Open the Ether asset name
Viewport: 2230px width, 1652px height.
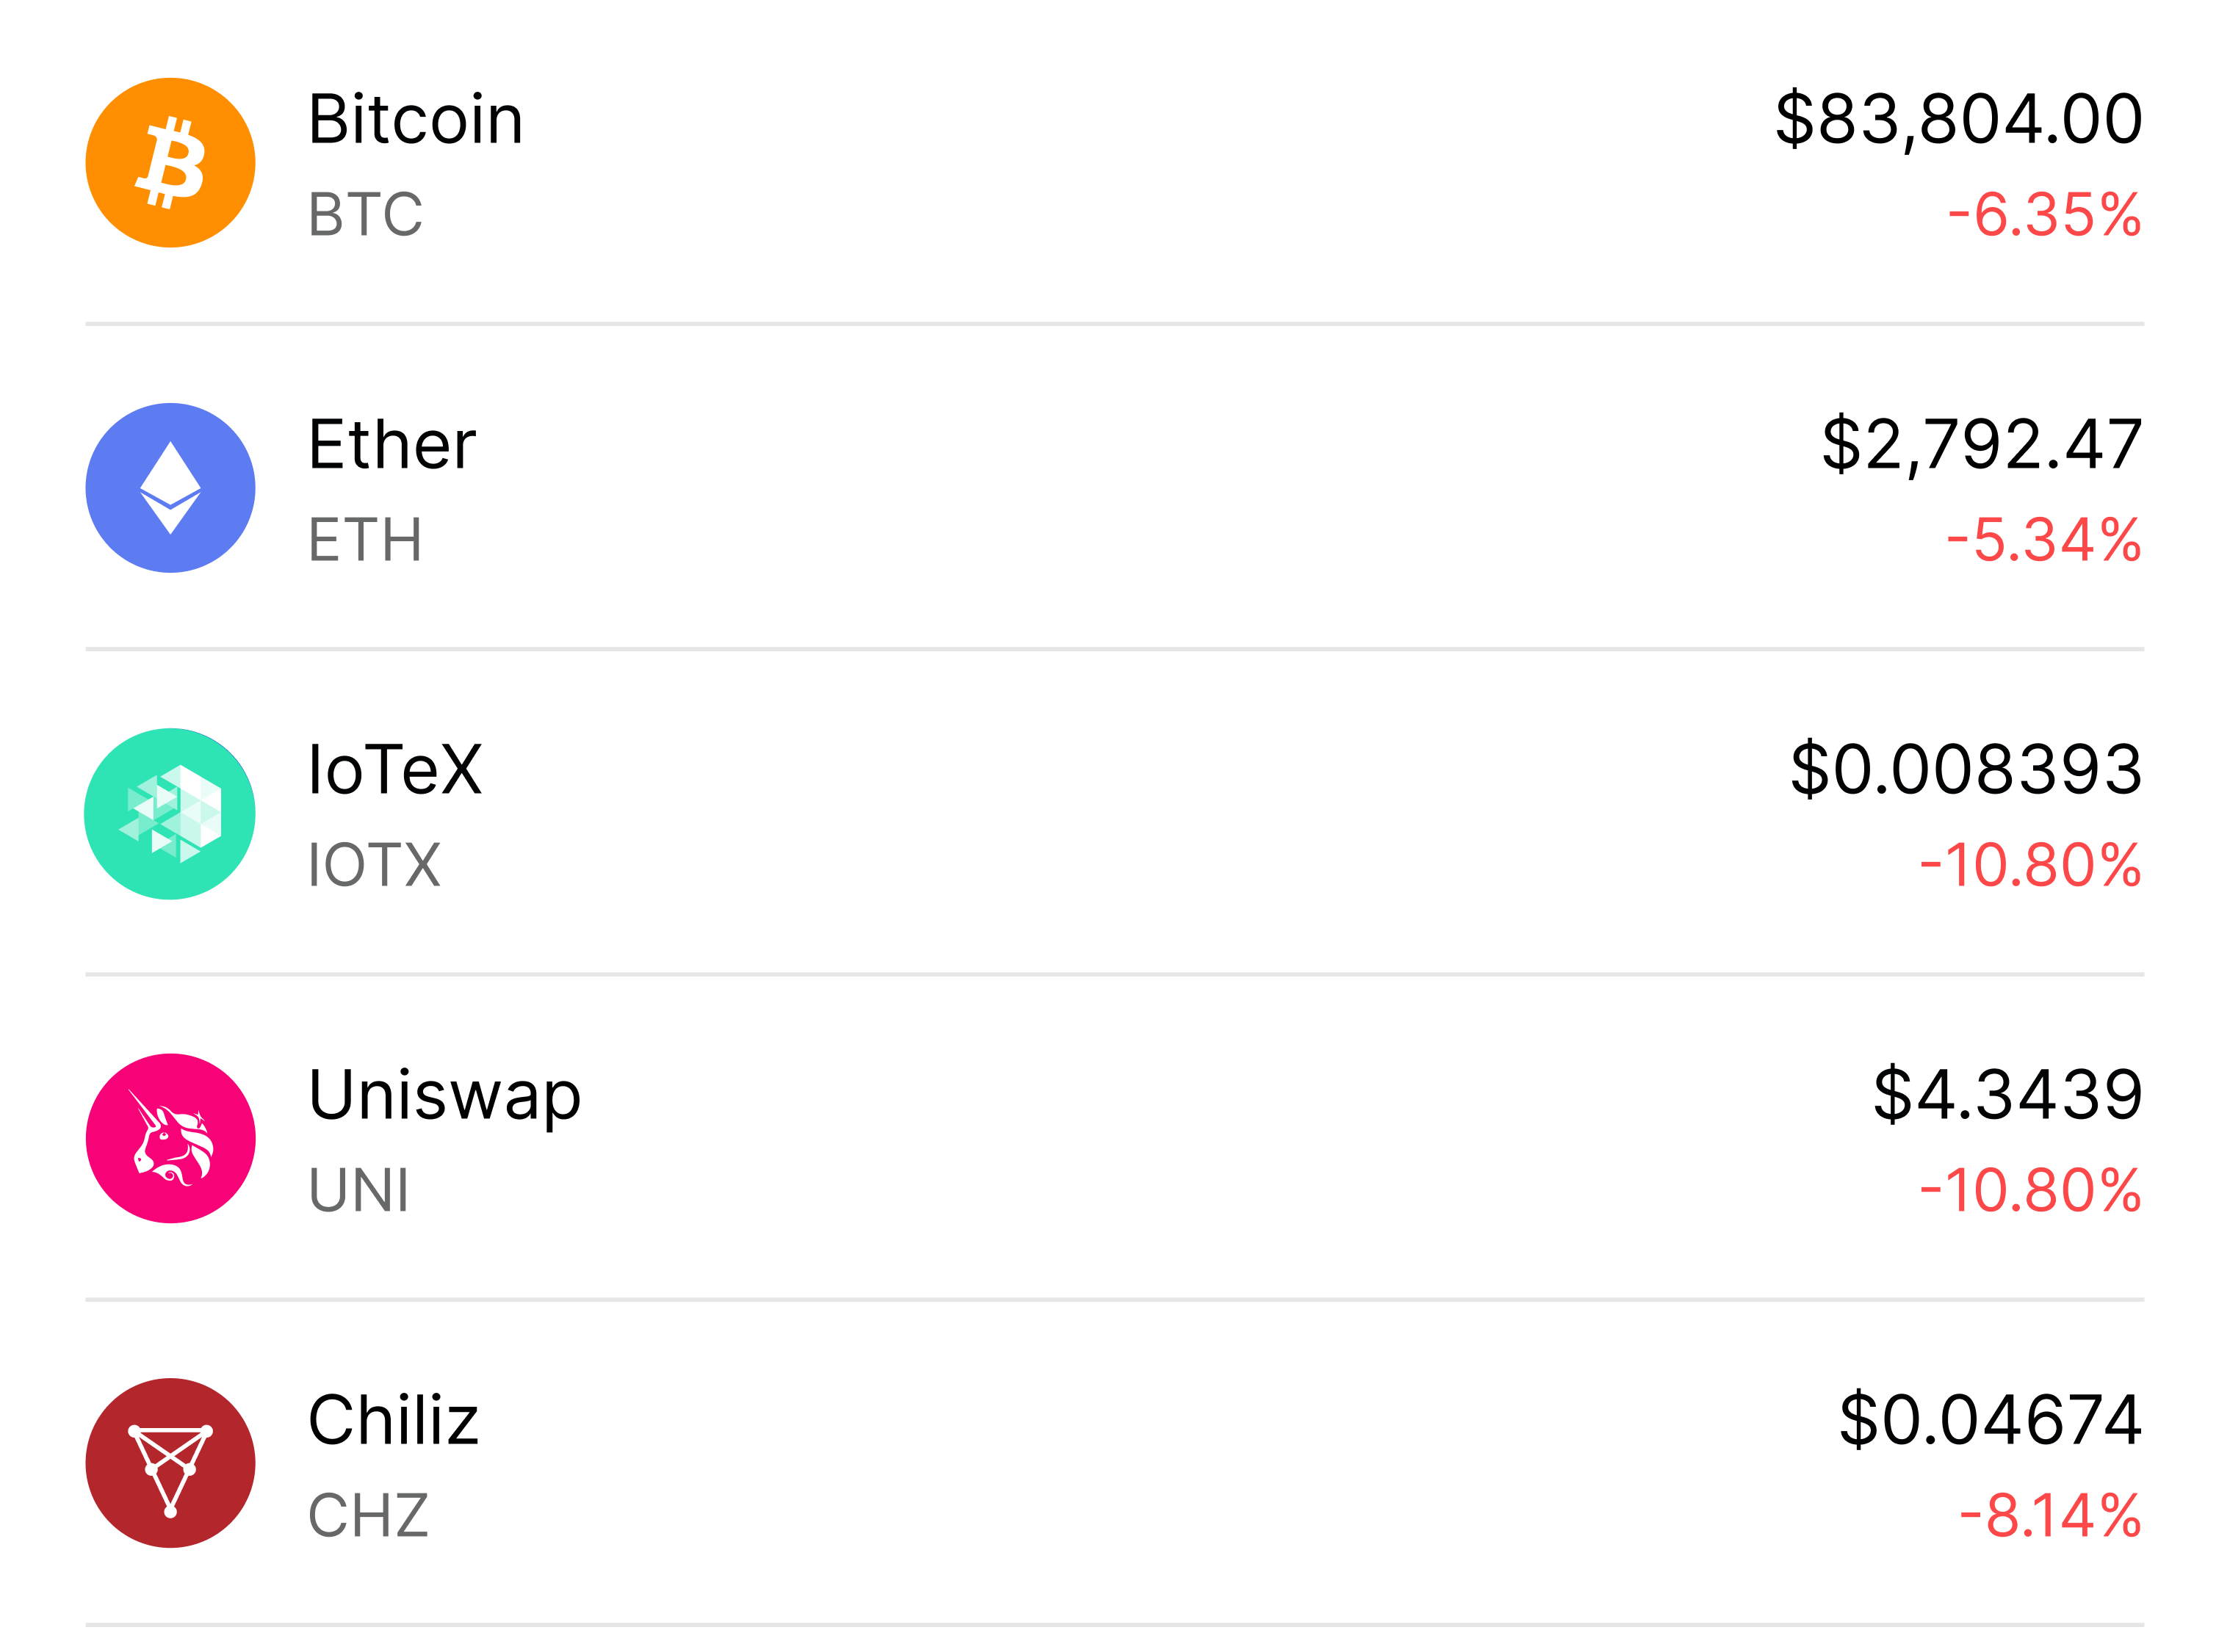[x=392, y=444]
